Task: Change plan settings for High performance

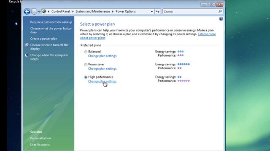Action: [x=102, y=81]
